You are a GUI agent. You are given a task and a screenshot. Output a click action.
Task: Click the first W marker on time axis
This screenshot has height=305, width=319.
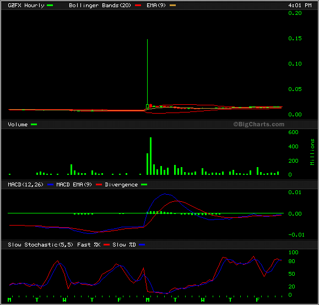(x=64, y=299)
